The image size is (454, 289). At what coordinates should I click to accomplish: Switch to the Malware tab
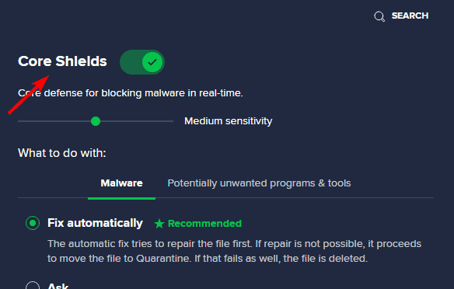[121, 183]
